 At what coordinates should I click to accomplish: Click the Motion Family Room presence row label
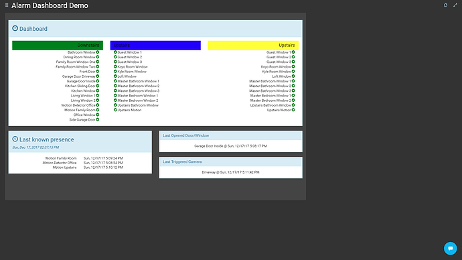61,158
